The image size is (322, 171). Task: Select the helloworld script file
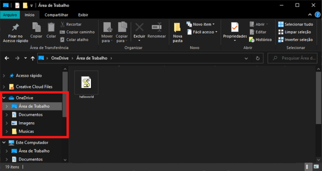pos(87,85)
